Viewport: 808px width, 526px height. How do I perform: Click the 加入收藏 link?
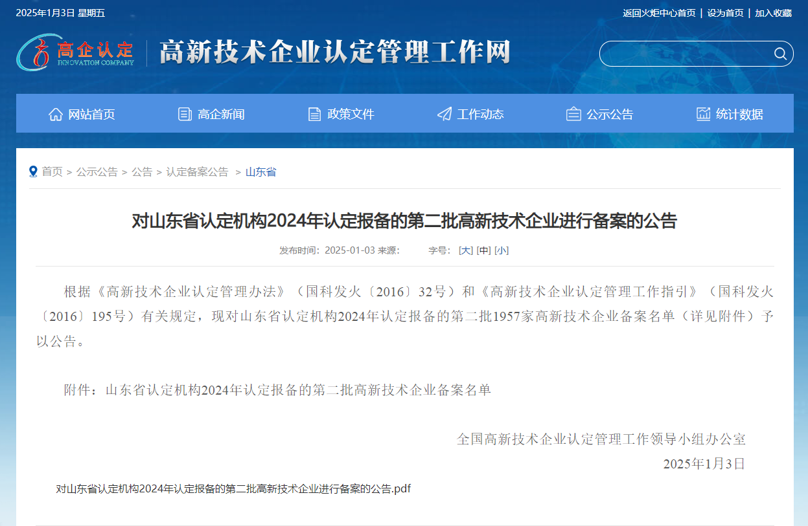(773, 13)
